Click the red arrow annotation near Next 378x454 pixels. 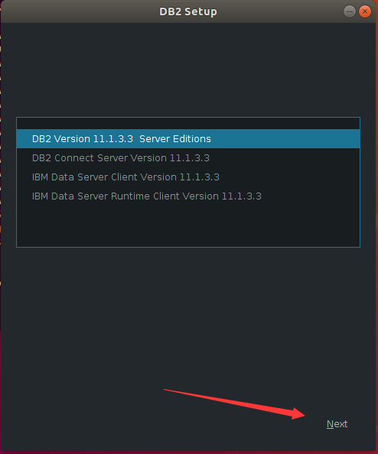(235, 404)
